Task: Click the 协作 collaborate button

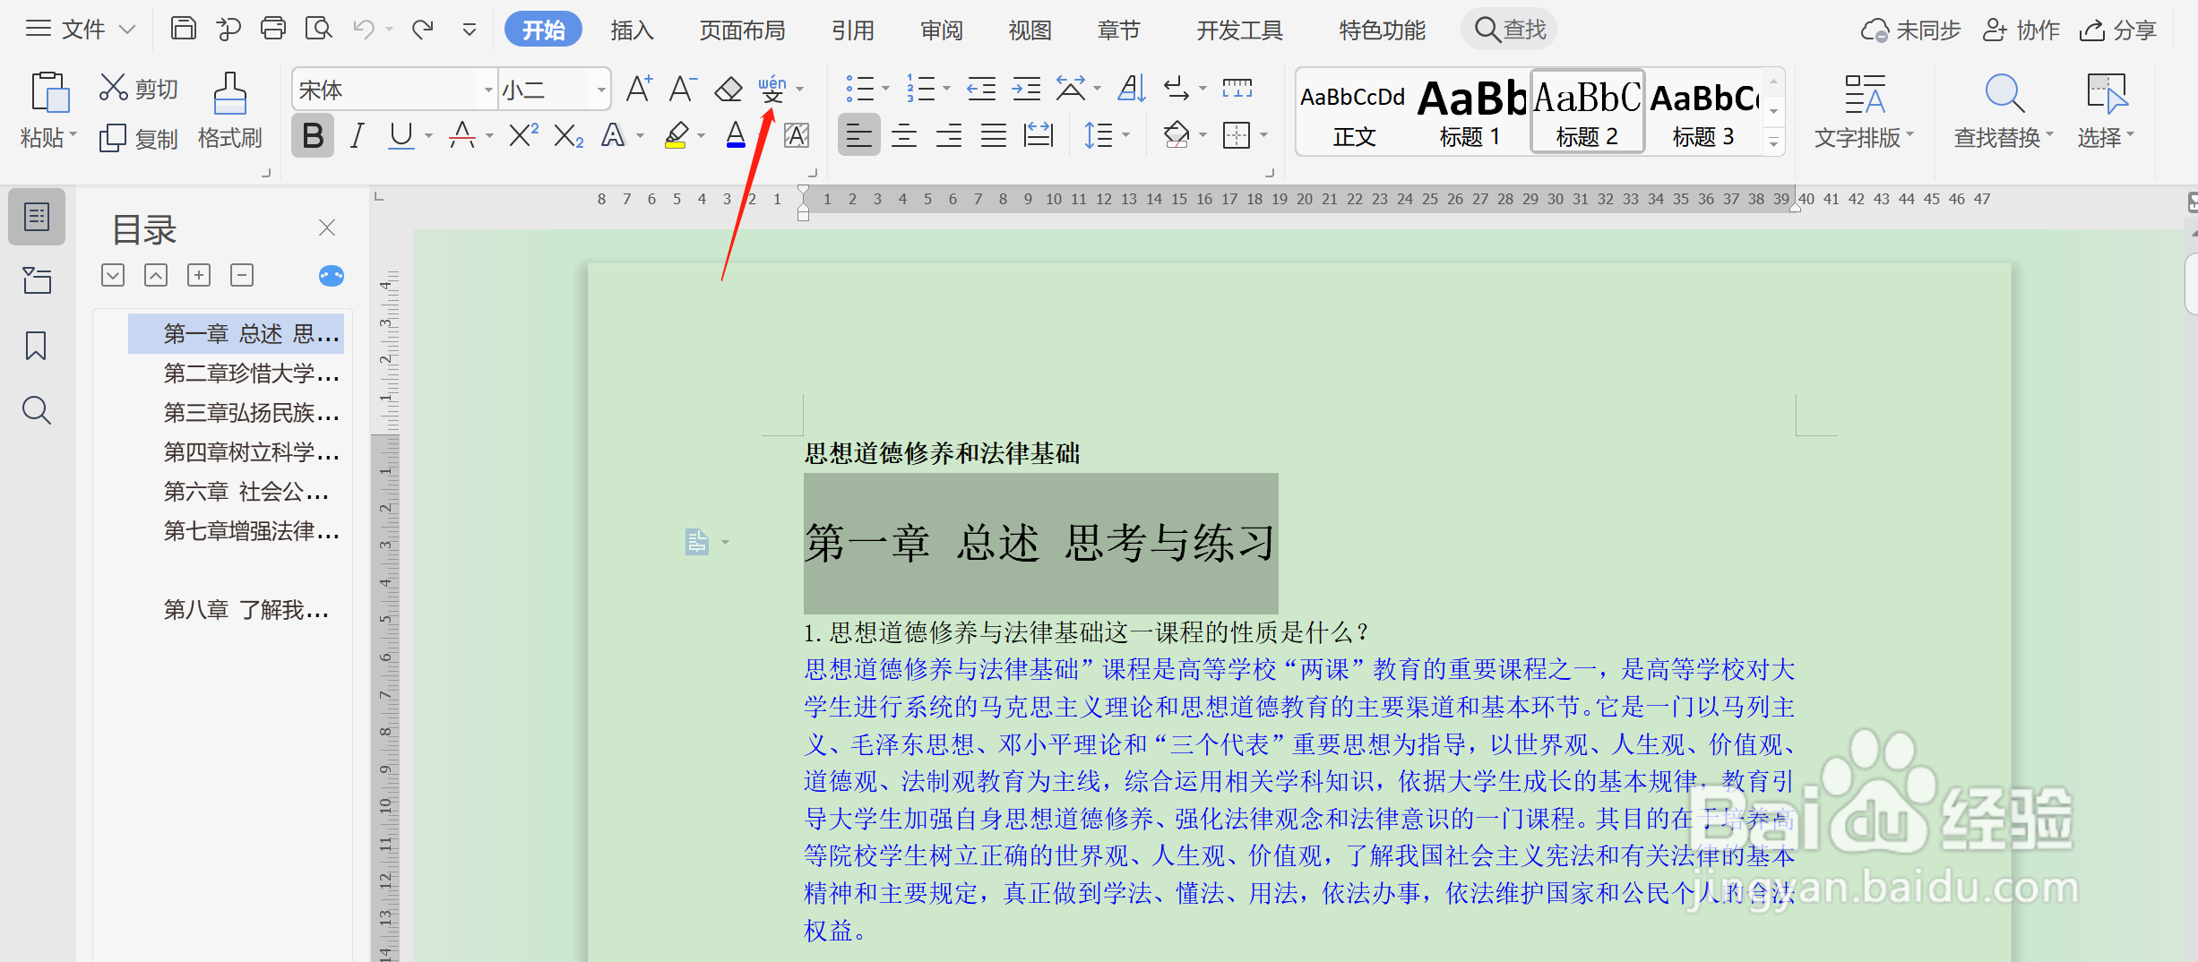Action: click(2021, 30)
